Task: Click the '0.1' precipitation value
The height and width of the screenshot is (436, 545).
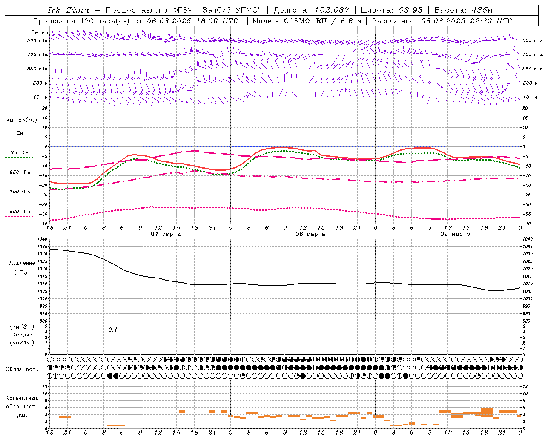Action: pos(112,330)
